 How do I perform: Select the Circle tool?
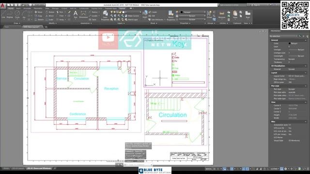(x=17, y=14)
